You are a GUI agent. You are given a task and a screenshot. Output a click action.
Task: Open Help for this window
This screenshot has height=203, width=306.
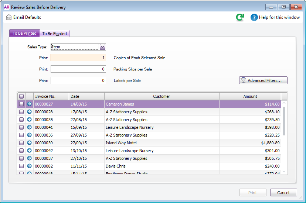tap(275, 17)
